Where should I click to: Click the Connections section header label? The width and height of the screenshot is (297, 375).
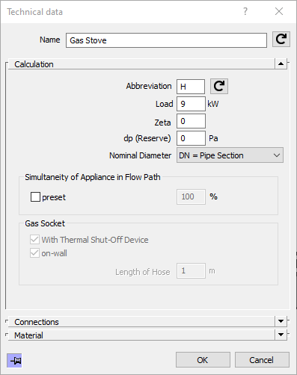(37, 322)
